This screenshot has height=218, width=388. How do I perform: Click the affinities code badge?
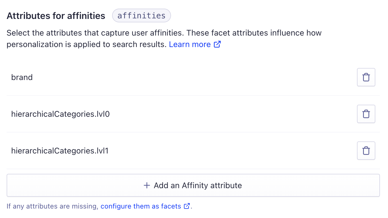[141, 15]
